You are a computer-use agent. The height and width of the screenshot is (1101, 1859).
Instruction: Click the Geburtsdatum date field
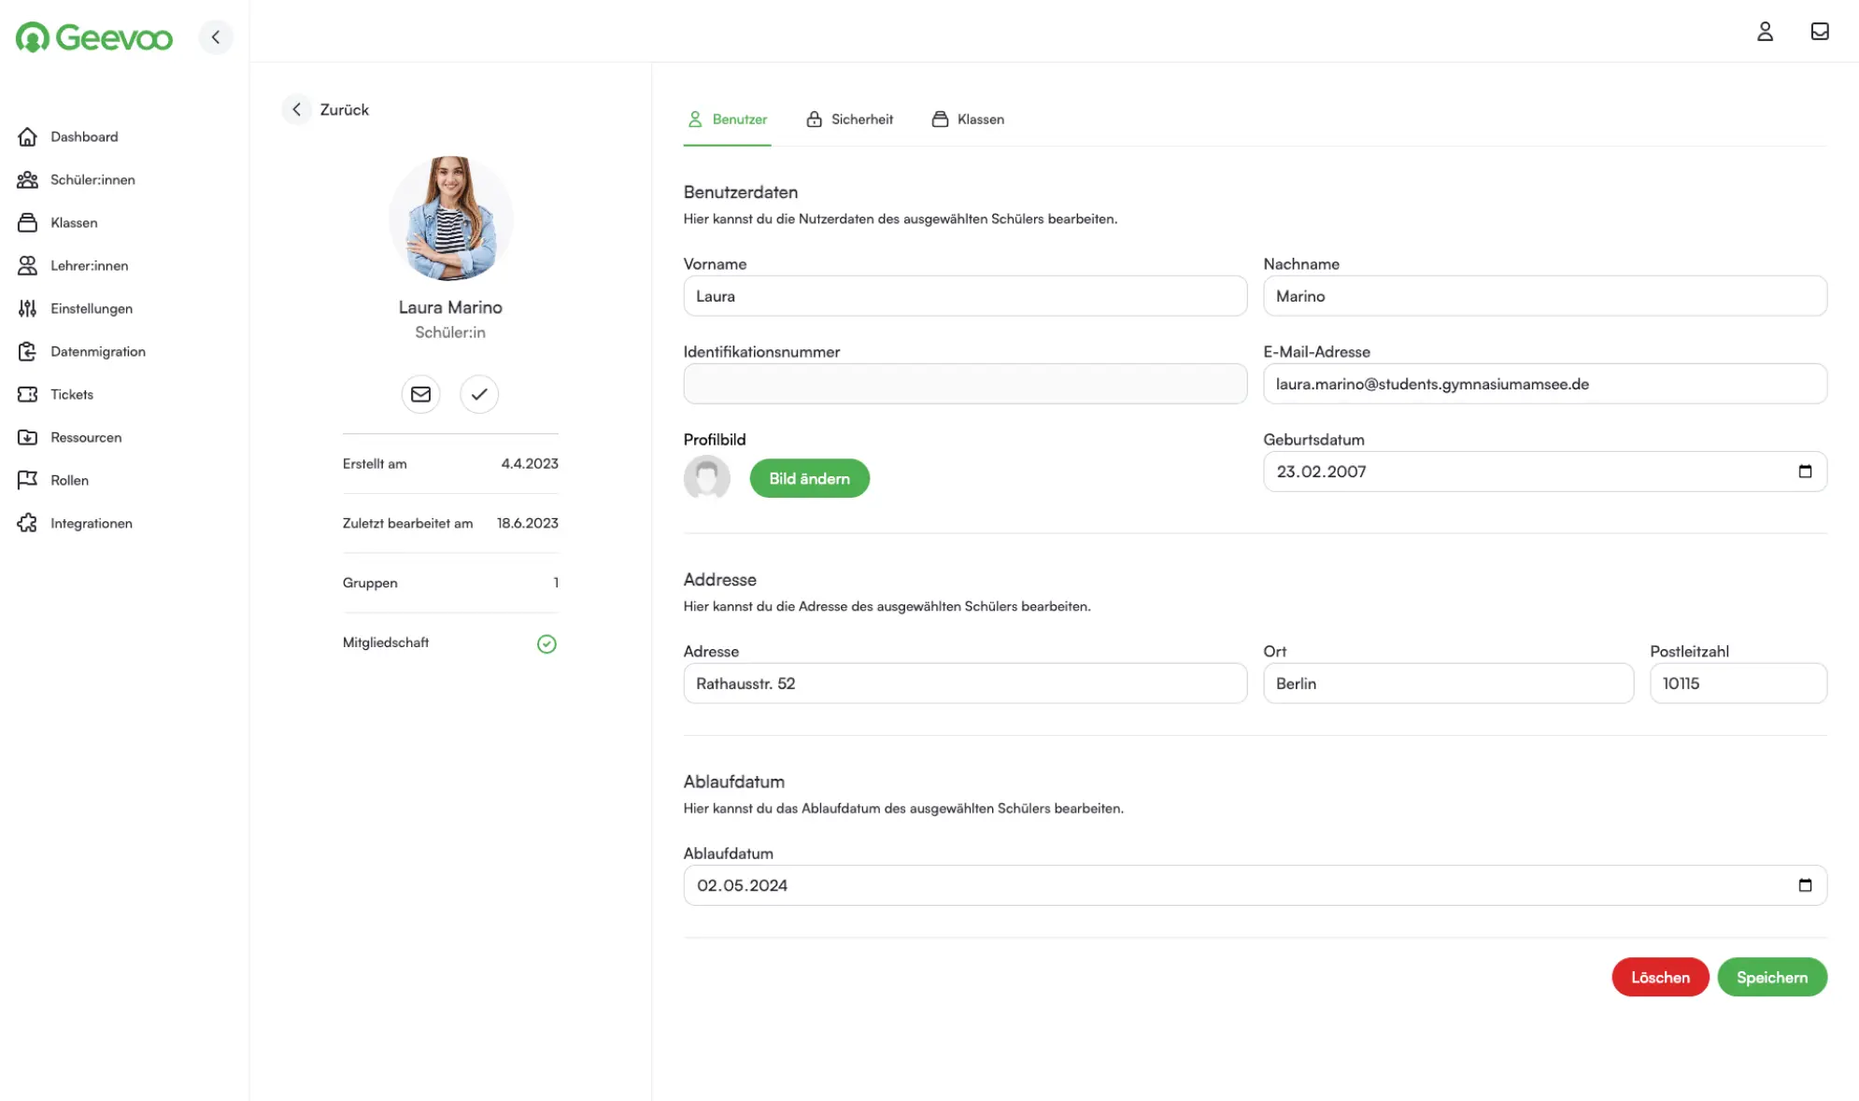(1545, 472)
